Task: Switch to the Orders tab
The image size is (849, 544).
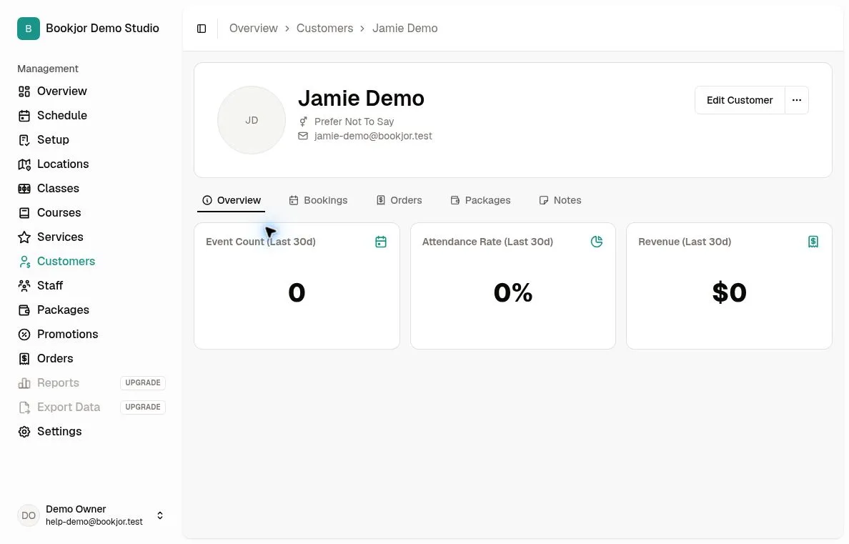Action: (x=399, y=200)
